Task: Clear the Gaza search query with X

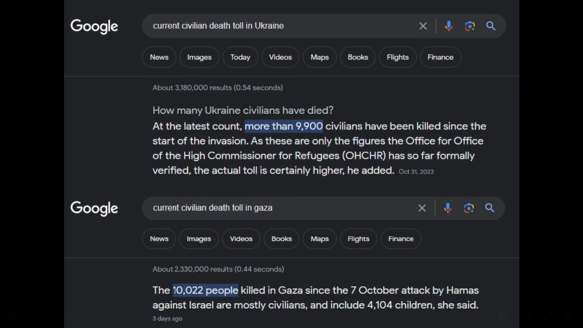Action: pyautogui.click(x=422, y=208)
